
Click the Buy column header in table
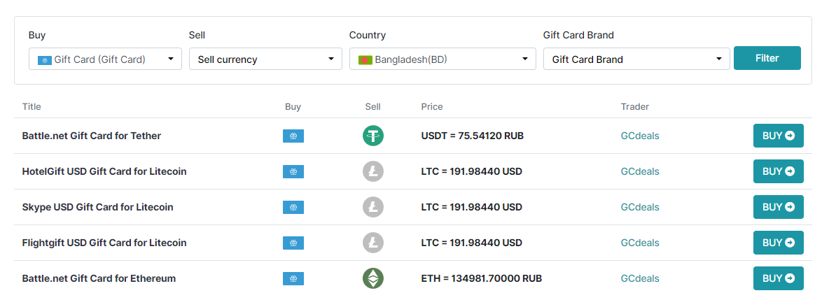pos(293,107)
